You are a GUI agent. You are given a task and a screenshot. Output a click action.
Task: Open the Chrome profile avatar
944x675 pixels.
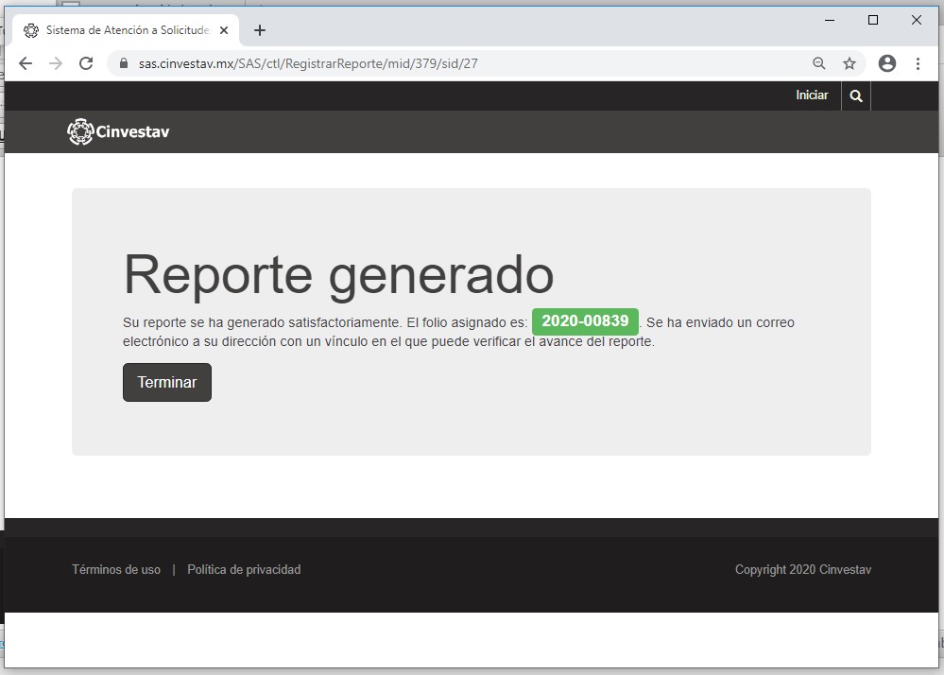click(x=886, y=63)
